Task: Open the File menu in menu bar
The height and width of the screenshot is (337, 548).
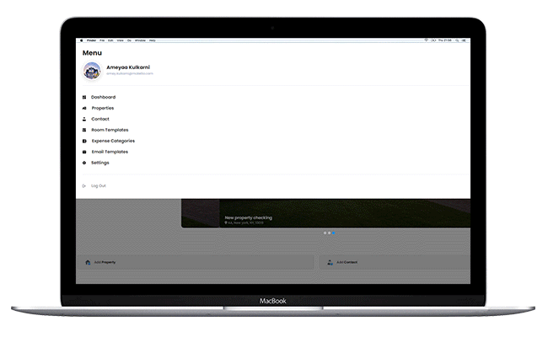Action: point(102,40)
